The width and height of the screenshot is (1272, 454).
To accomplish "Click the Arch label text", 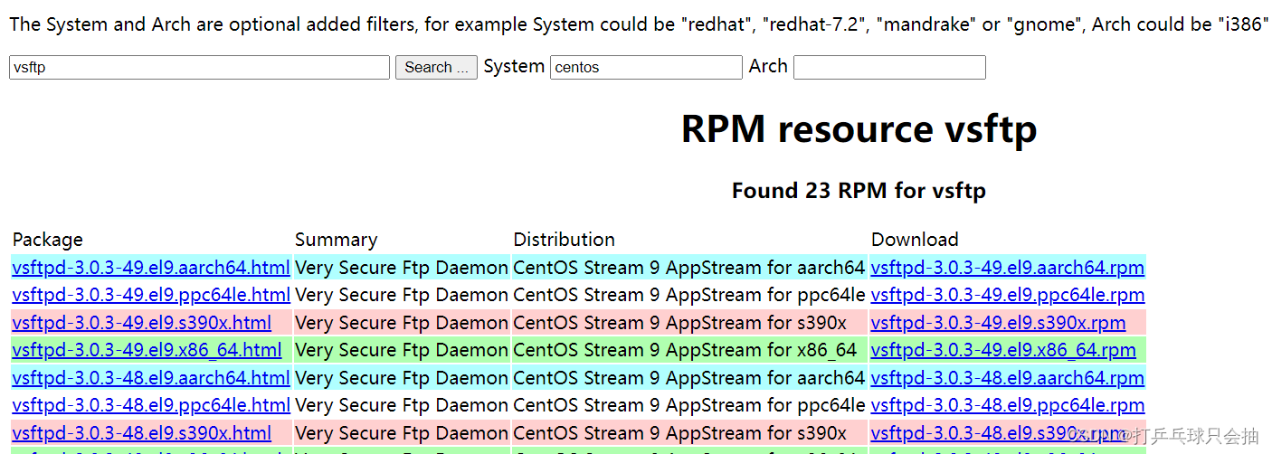I will tap(768, 66).
